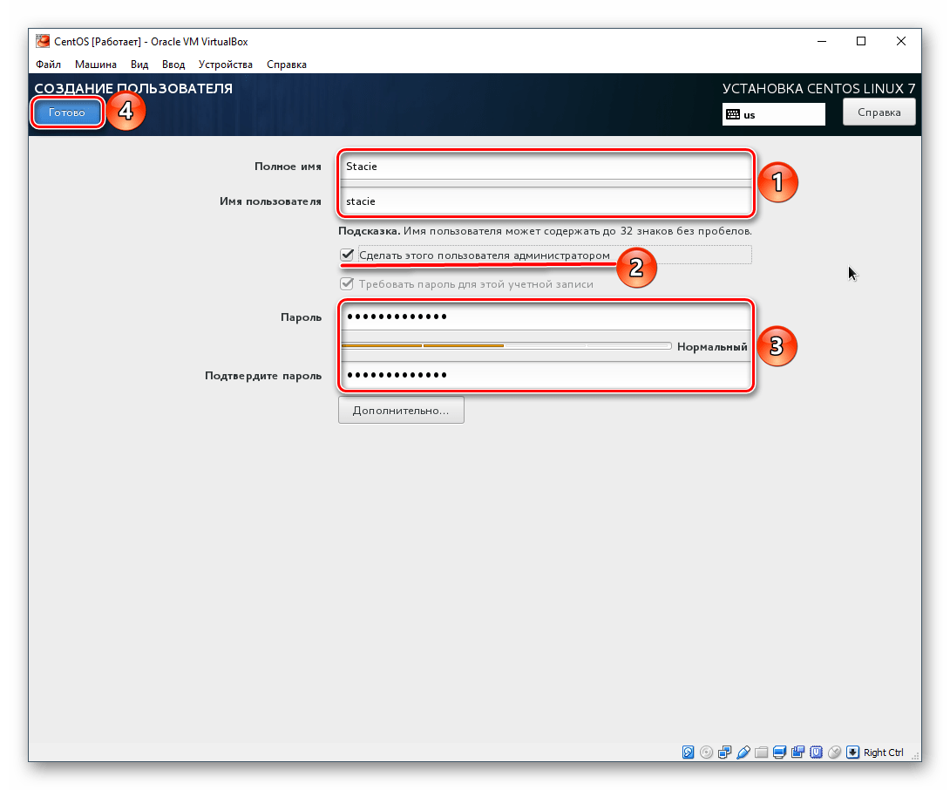Toggle 'Требовать пароль для этой учетной записи'

point(348,284)
